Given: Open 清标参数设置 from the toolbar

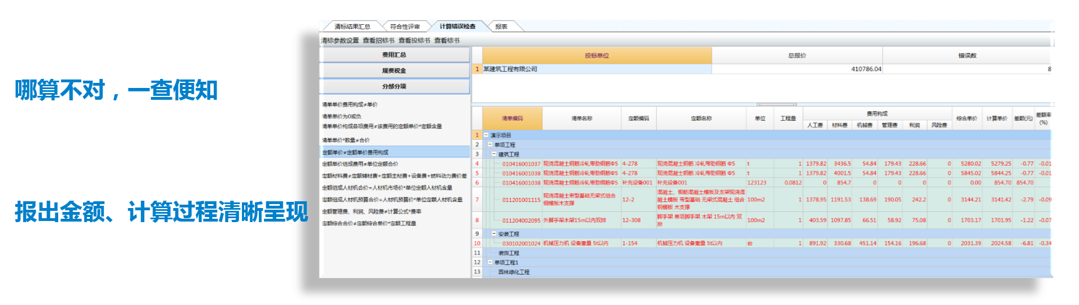Looking at the screenshot, I should point(340,41).
